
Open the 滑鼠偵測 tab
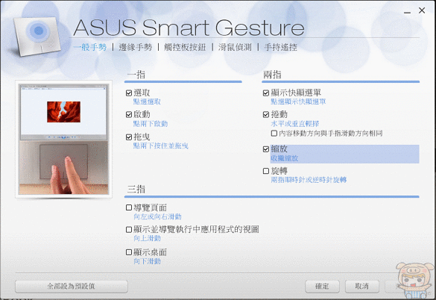pos(235,47)
